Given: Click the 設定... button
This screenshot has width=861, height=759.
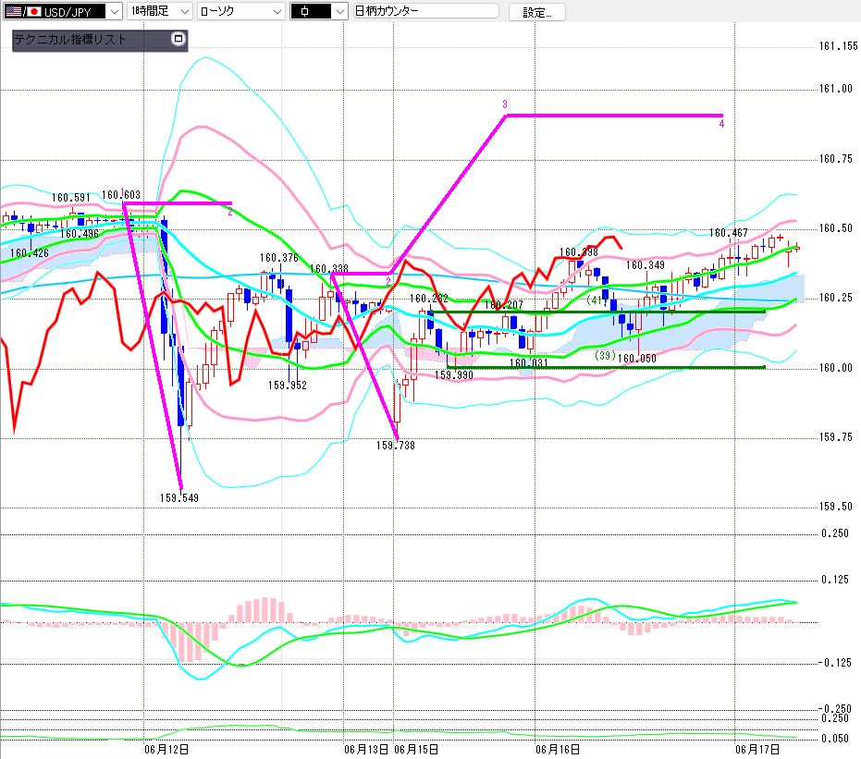Looking at the screenshot, I should coord(537,12).
